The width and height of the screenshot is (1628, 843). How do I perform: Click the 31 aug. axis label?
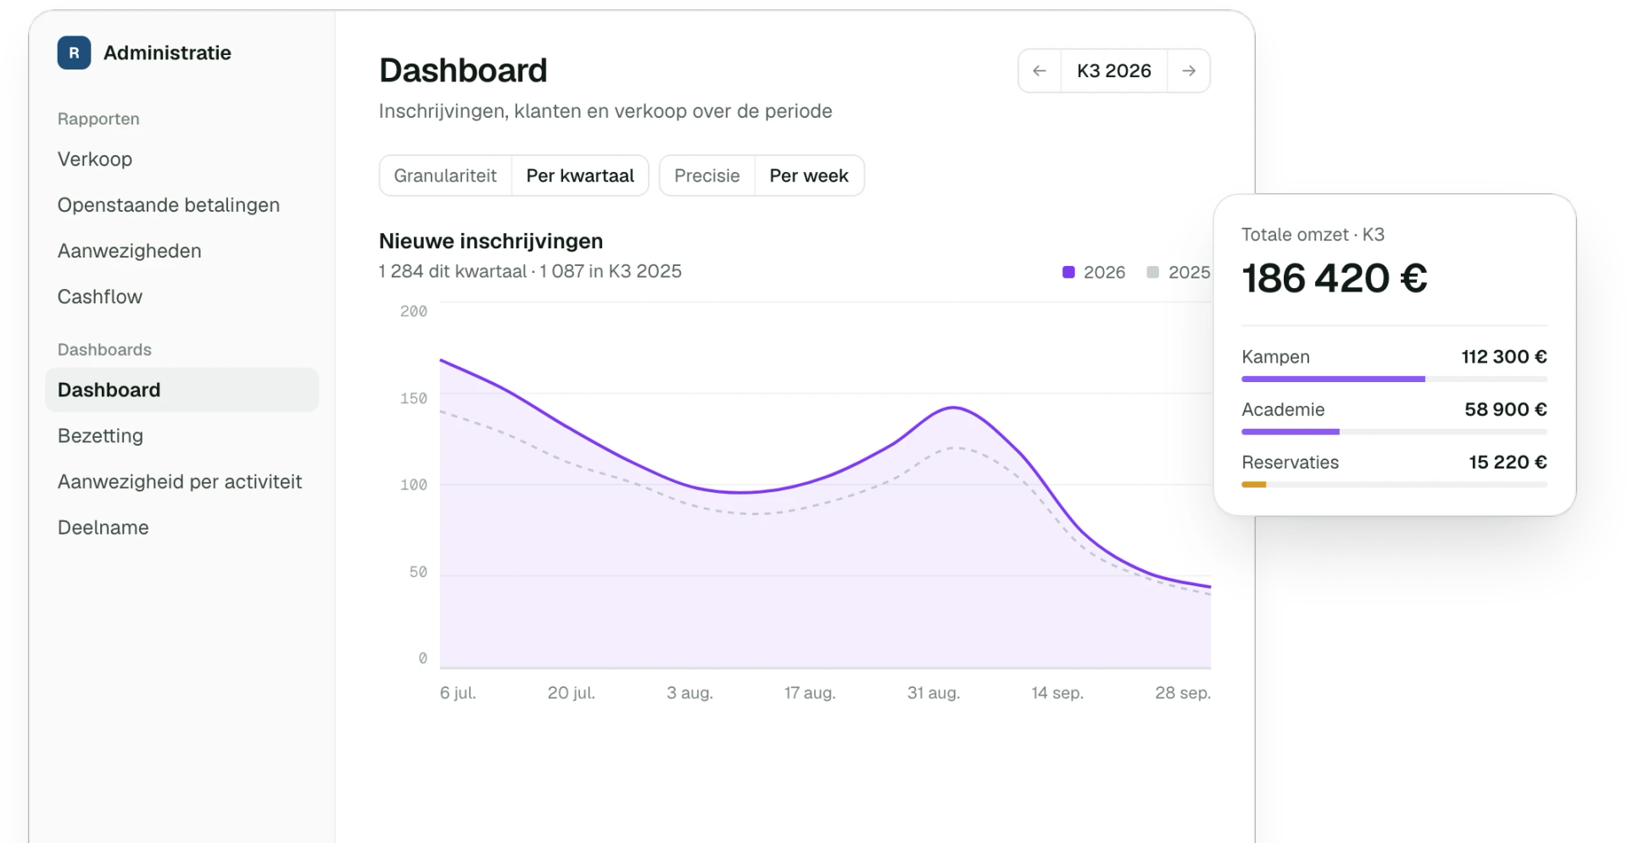click(x=934, y=693)
